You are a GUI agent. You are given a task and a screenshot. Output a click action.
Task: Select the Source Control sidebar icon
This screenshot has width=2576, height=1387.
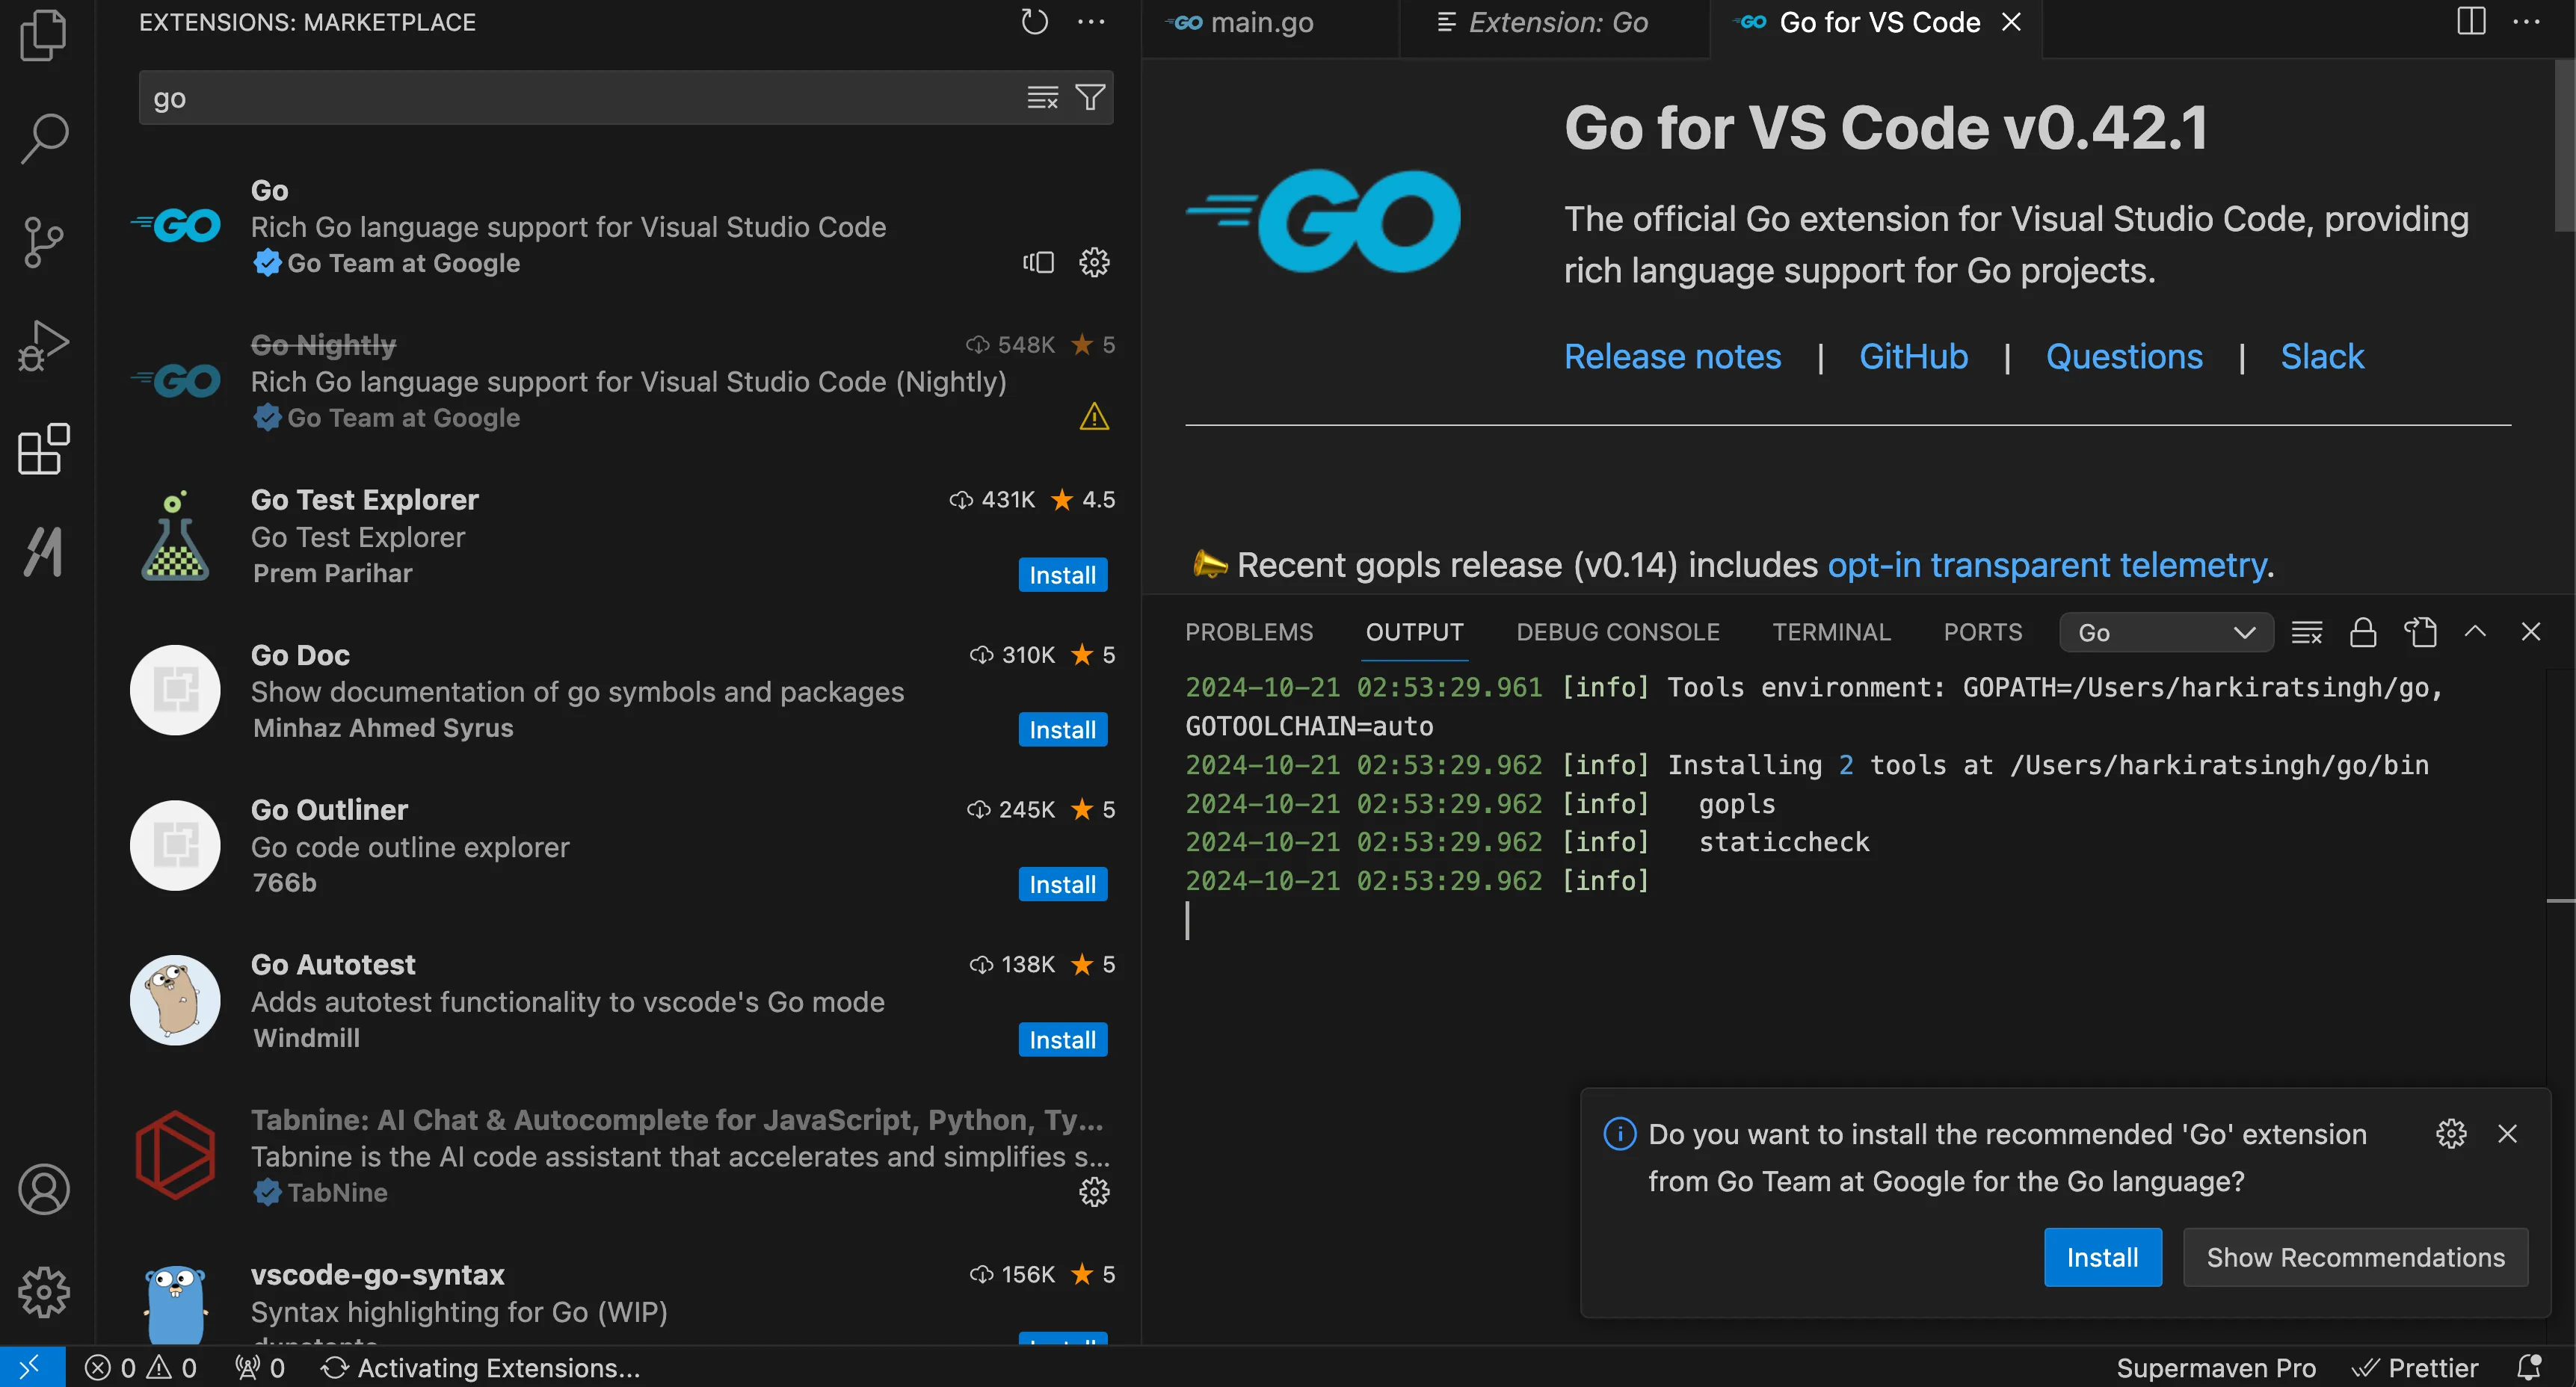click(43, 241)
